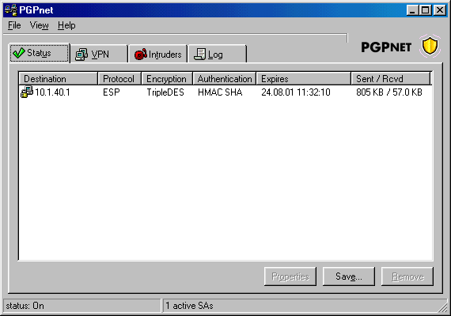451x316 pixels.
Task: Click the Save... button
Action: tap(349, 276)
